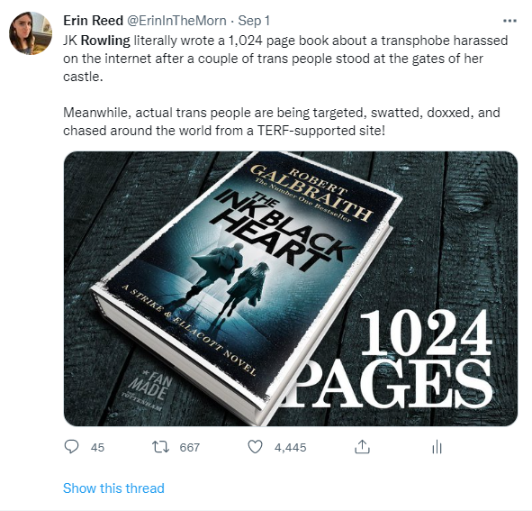Open the Sep 1 timestamp link

[x=254, y=21]
